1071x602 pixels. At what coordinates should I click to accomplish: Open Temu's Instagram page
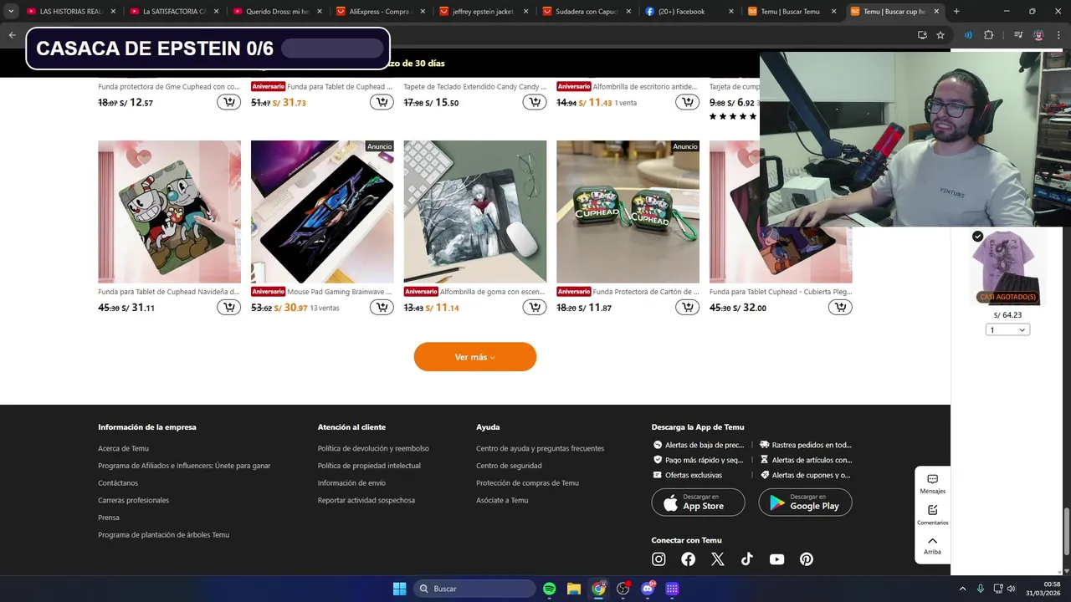tap(658, 559)
